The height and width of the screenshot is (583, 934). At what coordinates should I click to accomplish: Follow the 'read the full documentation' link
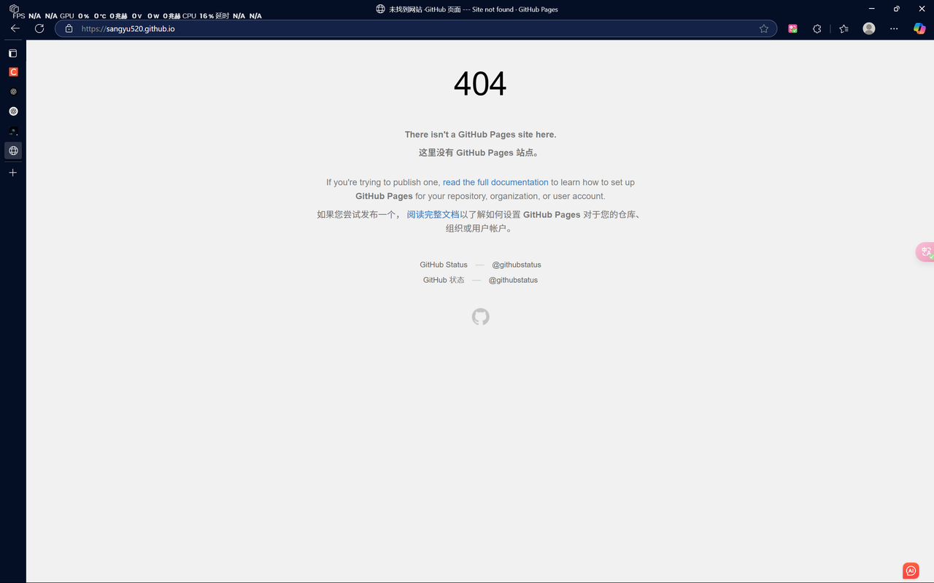pos(495,182)
